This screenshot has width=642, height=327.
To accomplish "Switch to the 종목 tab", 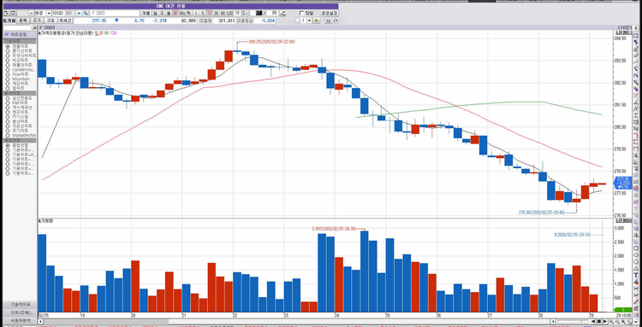I will [22, 20].
